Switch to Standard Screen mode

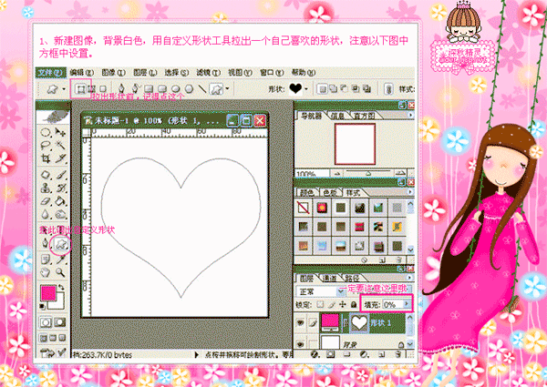(x=43, y=338)
